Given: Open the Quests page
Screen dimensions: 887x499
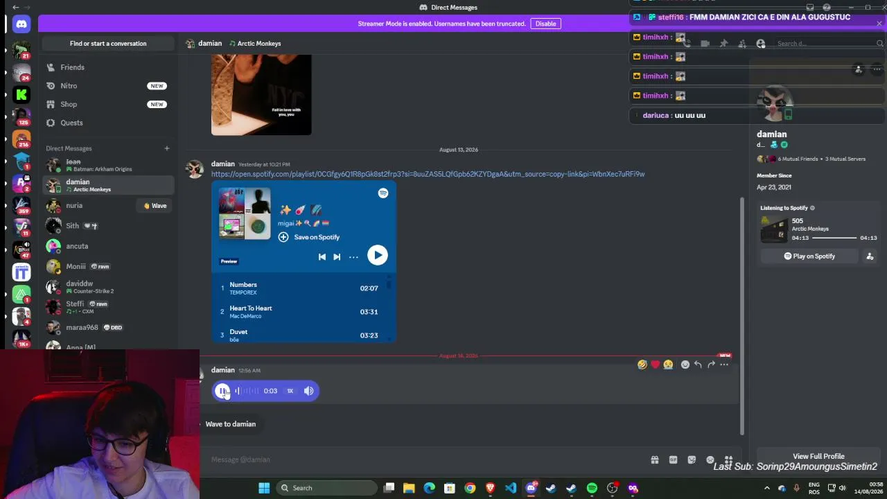Looking at the screenshot, I should 108,123.
